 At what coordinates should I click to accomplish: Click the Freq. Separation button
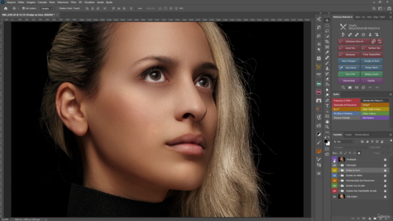[372, 55]
